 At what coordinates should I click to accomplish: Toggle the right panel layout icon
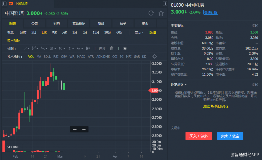tap(165, 4)
